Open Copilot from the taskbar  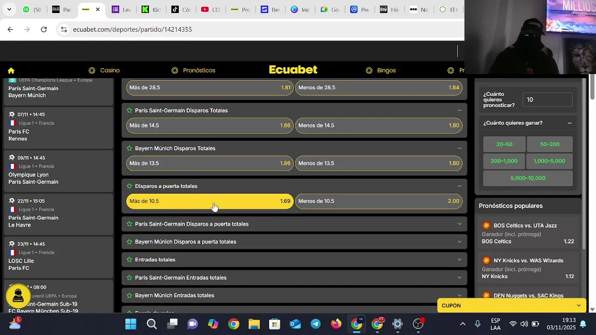(213, 324)
